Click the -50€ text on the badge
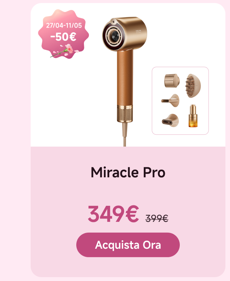 63,37
